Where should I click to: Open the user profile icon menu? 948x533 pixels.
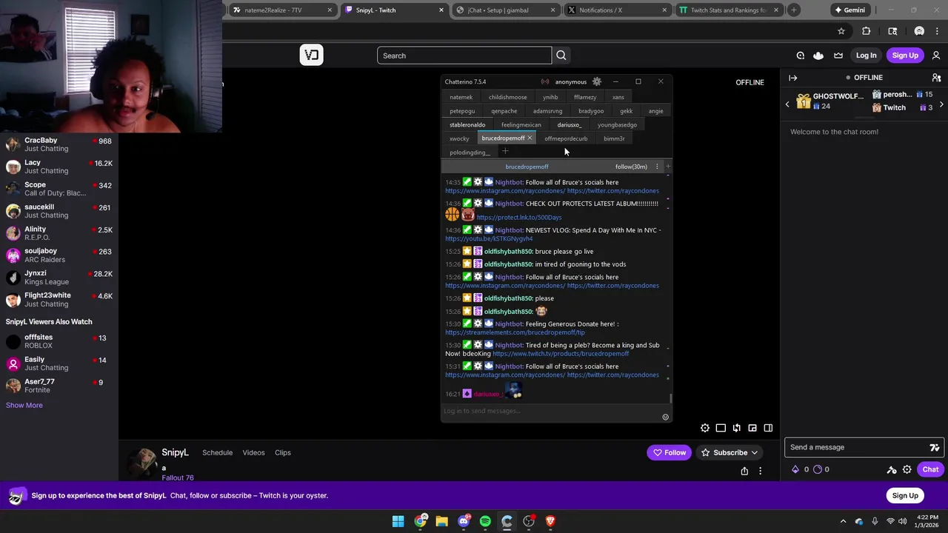coord(936,56)
